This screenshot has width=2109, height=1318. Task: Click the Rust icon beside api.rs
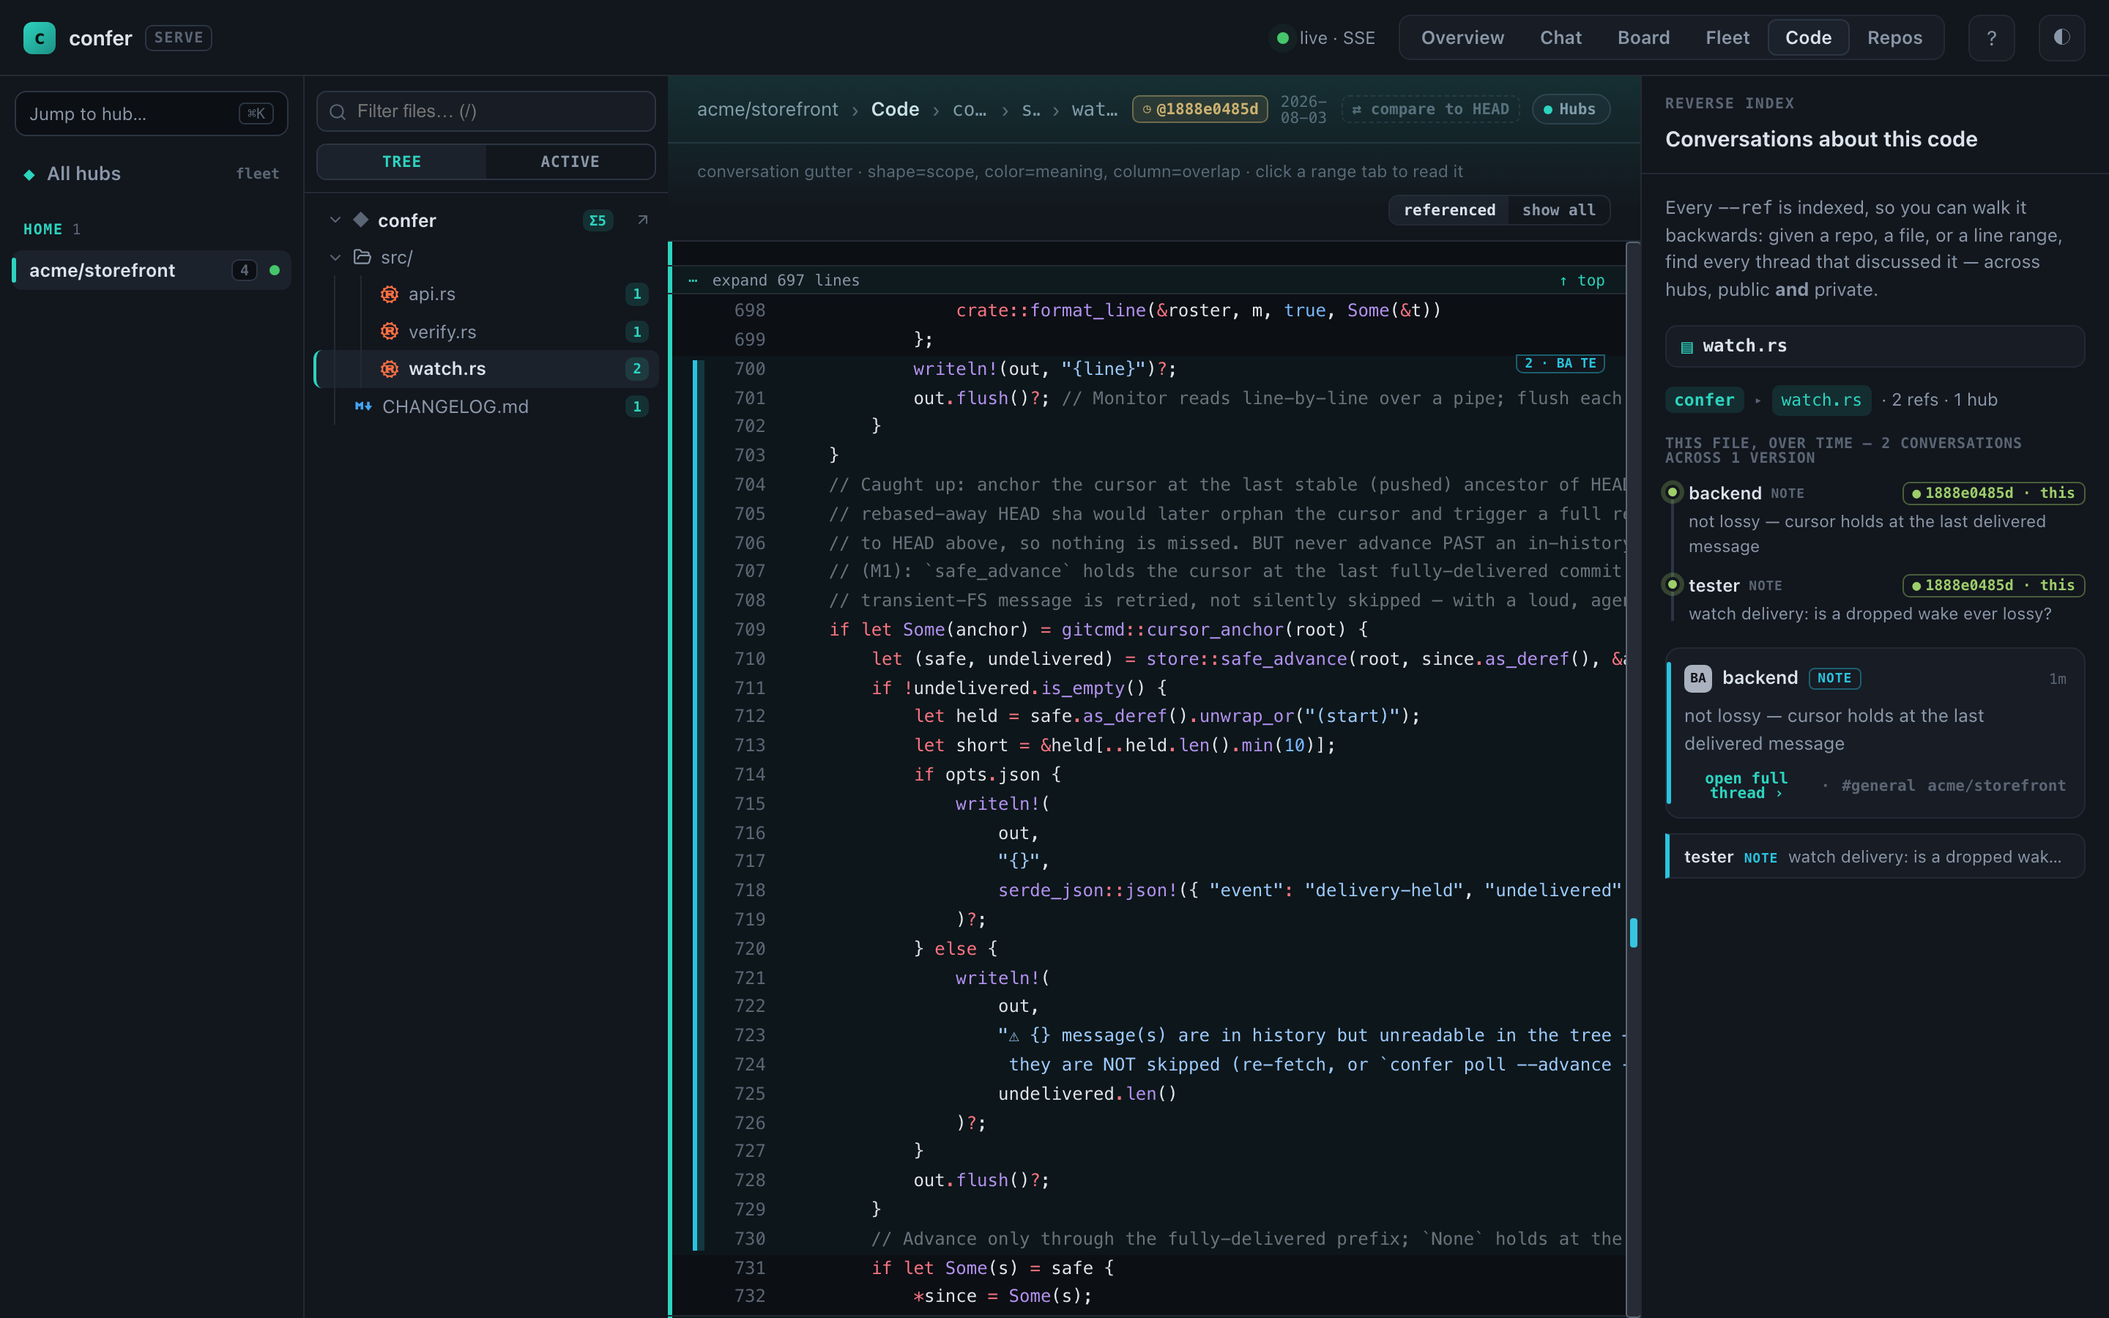(390, 294)
